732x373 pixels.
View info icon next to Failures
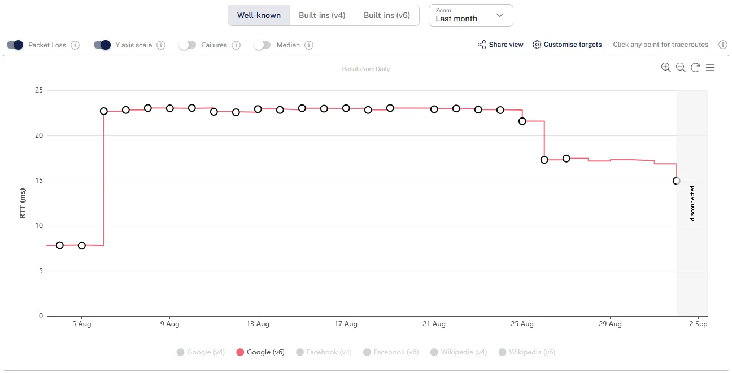pos(236,45)
